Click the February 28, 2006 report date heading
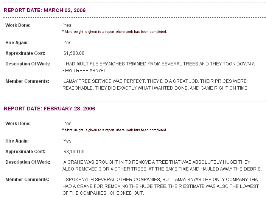This screenshot has height=197, width=266. click(50, 109)
